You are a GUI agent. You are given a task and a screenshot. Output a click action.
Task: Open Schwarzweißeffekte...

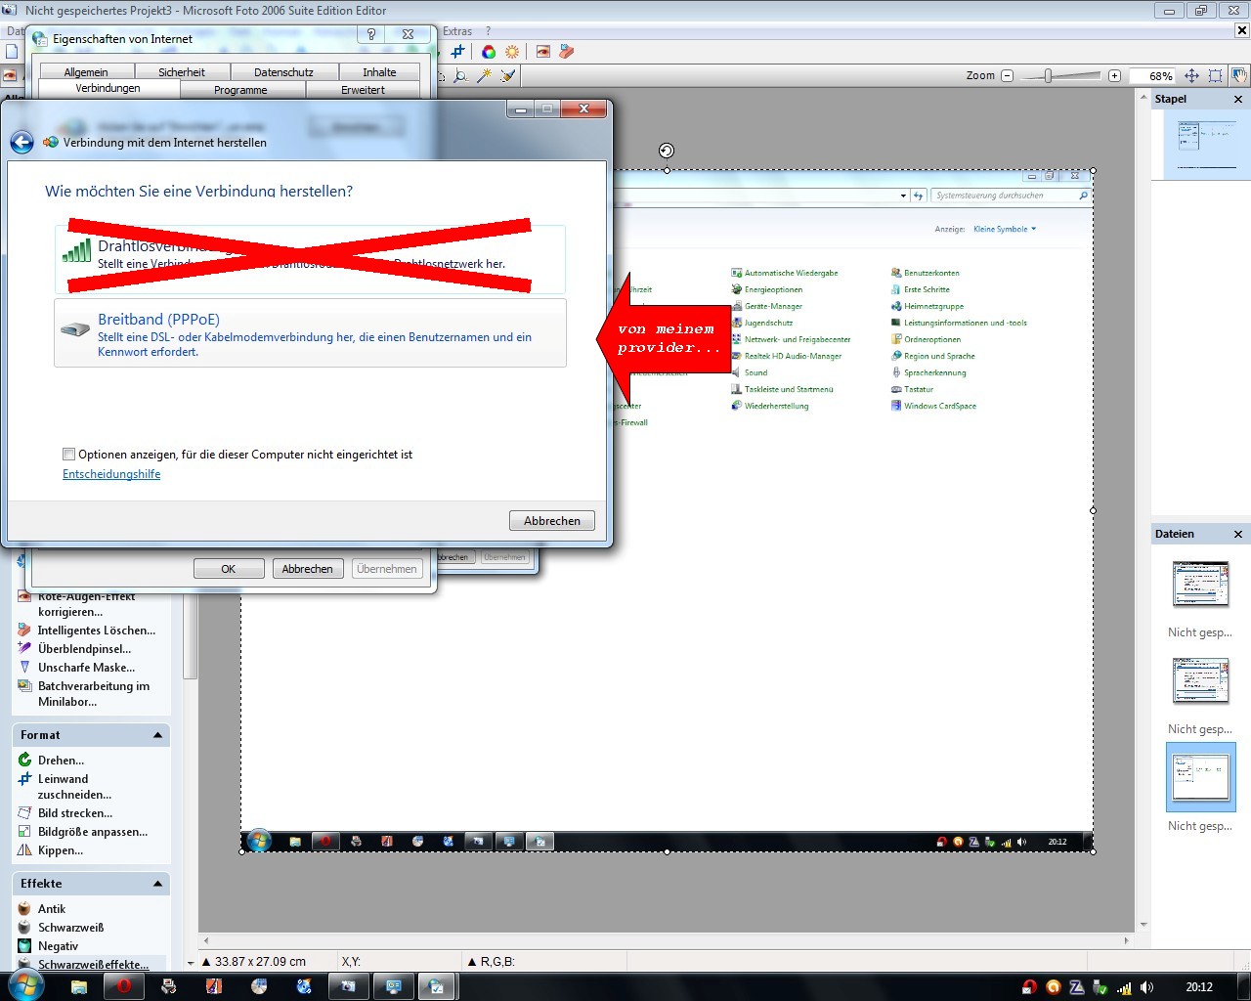[x=93, y=965]
